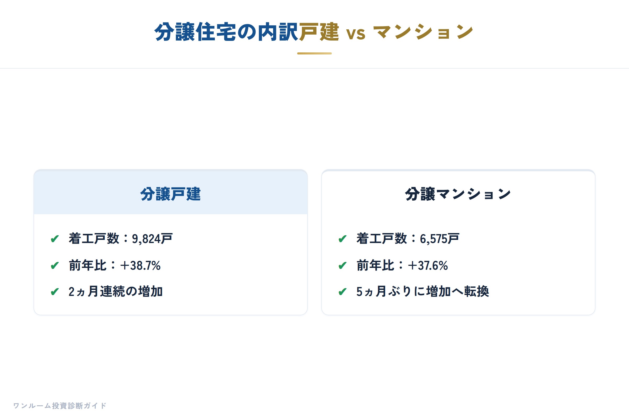This screenshot has height=419, width=629.
Task: Click the 着工戸数：6,575戸 text
Action: (408, 239)
